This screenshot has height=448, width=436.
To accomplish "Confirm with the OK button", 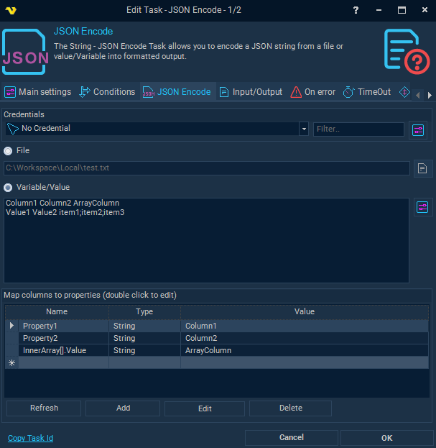I will click(x=386, y=438).
